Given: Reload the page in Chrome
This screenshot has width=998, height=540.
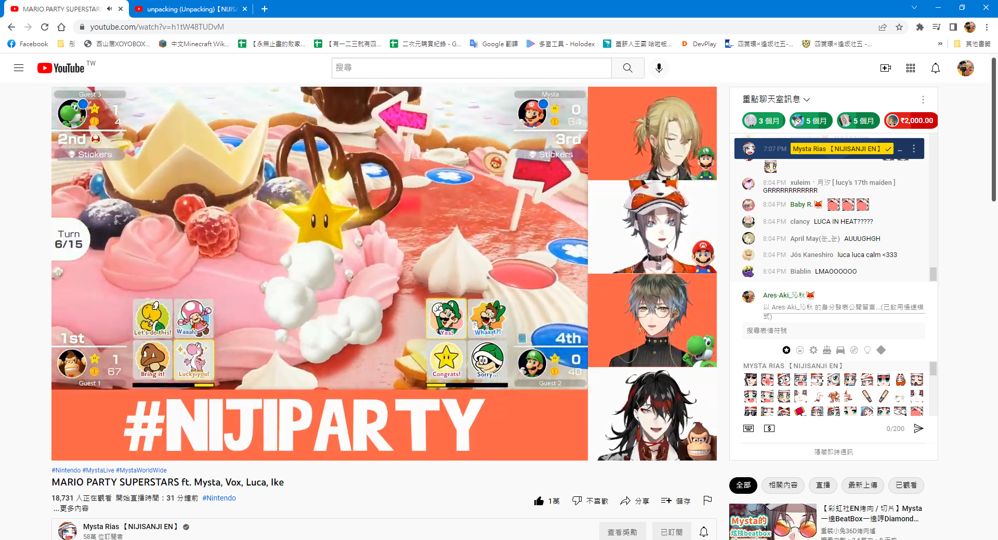Looking at the screenshot, I should (x=45, y=27).
